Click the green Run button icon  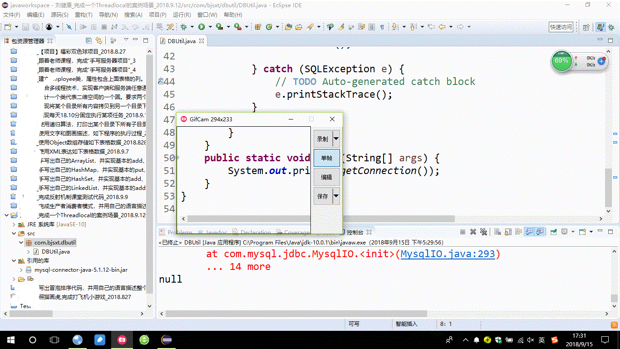pos(201,27)
